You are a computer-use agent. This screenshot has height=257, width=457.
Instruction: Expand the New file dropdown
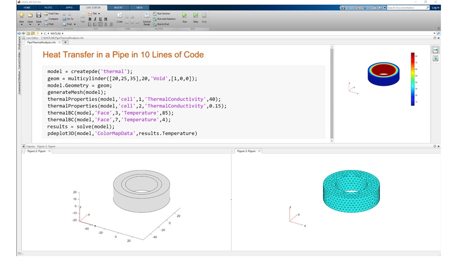pyautogui.click(x=21, y=25)
